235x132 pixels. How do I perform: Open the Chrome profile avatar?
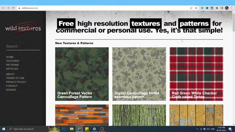227,8
